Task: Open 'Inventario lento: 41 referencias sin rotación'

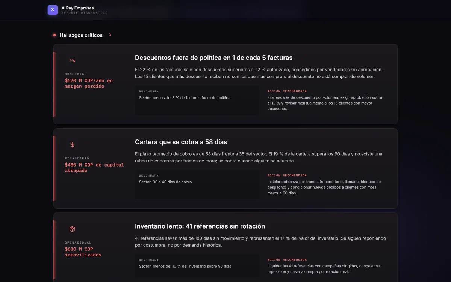Action: (x=200, y=226)
